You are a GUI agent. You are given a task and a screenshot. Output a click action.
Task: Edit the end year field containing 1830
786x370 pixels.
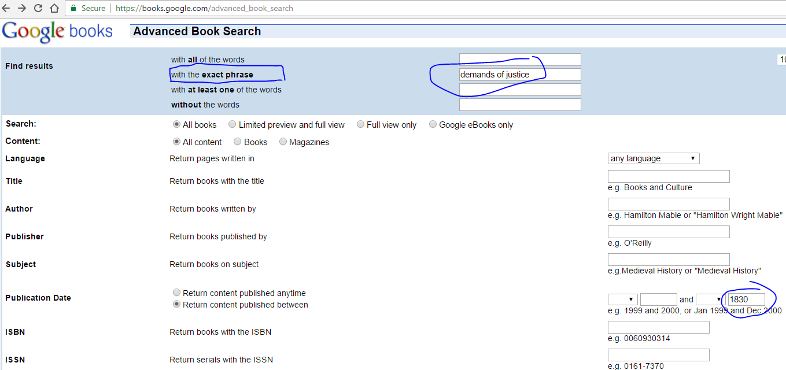[x=747, y=299]
